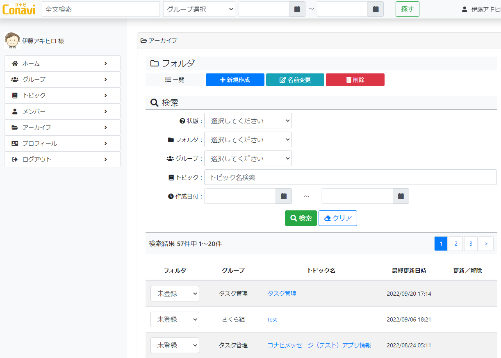Go to page 2 of results
Screen dimensions: 501x358
point(455,244)
